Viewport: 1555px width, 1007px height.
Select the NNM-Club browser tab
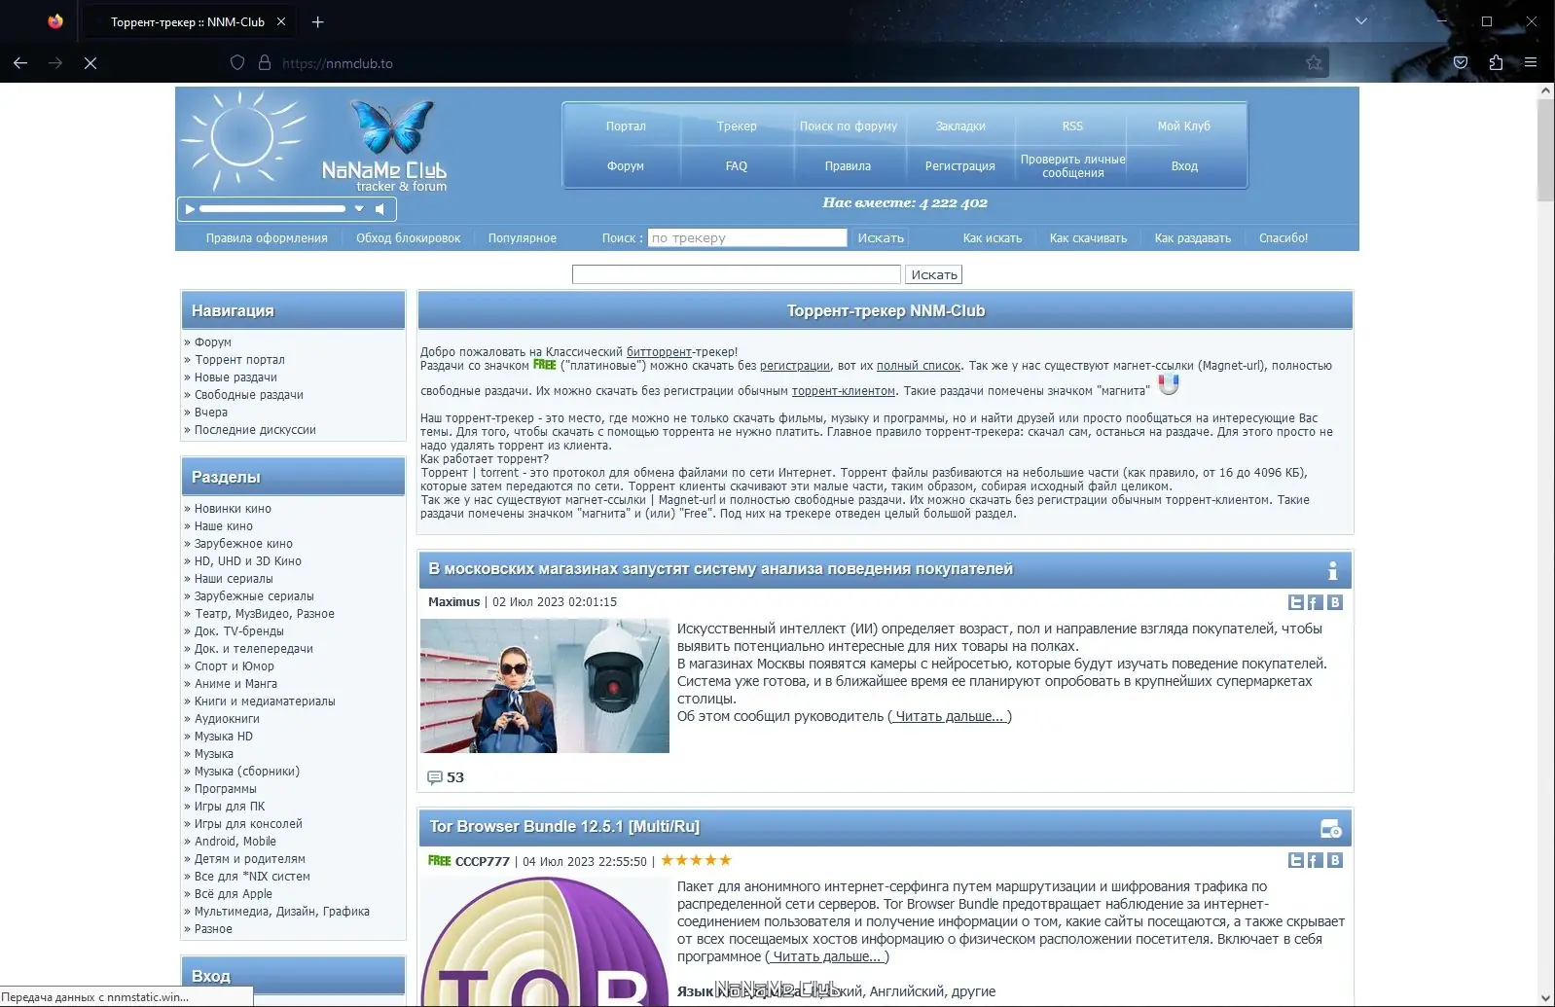click(187, 21)
